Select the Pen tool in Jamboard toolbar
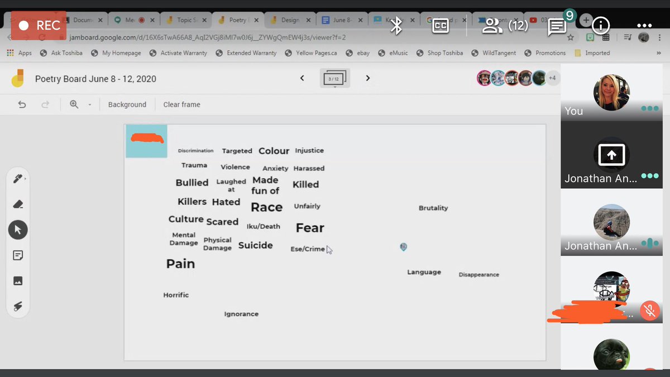This screenshot has width=670, height=377. [18, 179]
